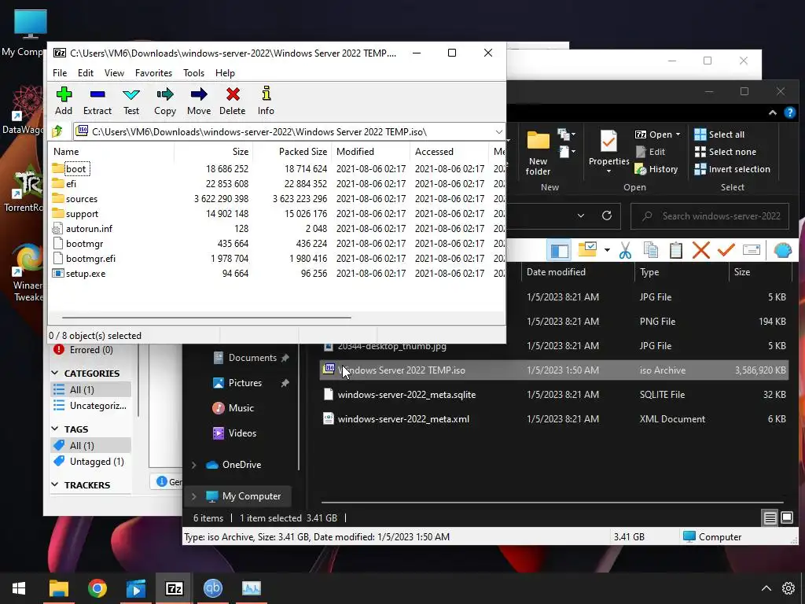Expand OneDrive in Explorer navigation tree
Image resolution: width=805 pixels, height=604 pixels.
coord(194,465)
